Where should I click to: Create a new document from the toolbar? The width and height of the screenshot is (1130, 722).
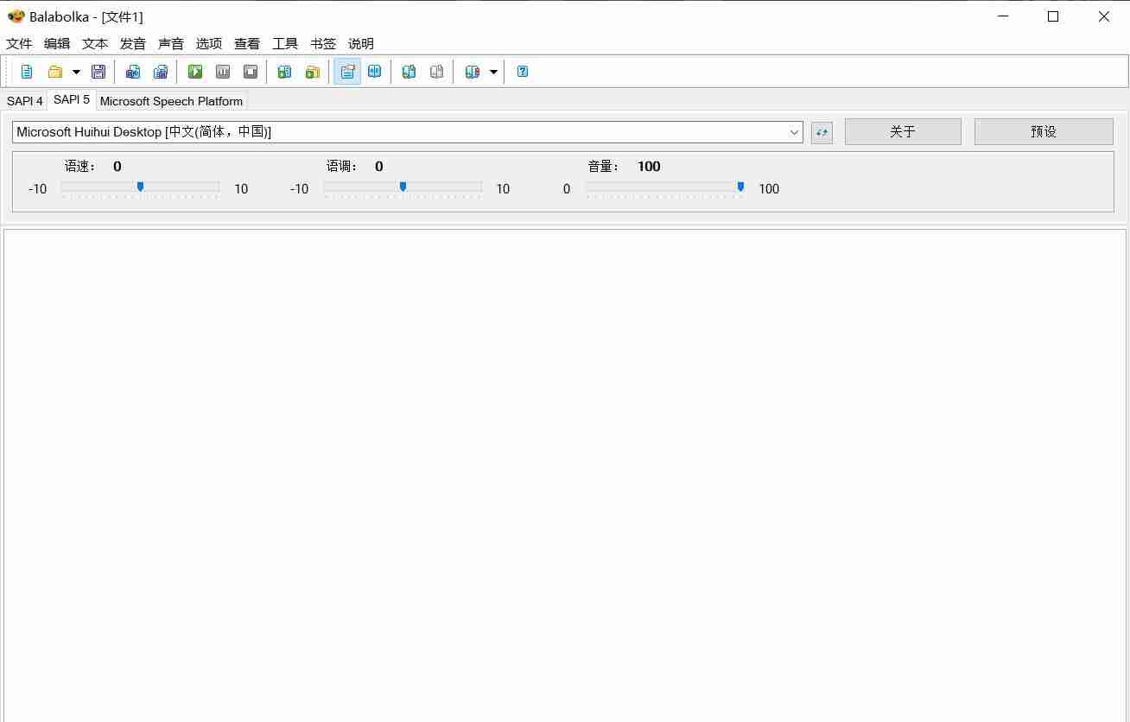27,72
